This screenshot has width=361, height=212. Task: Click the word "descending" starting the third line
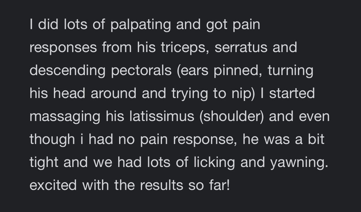click(x=67, y=71)
